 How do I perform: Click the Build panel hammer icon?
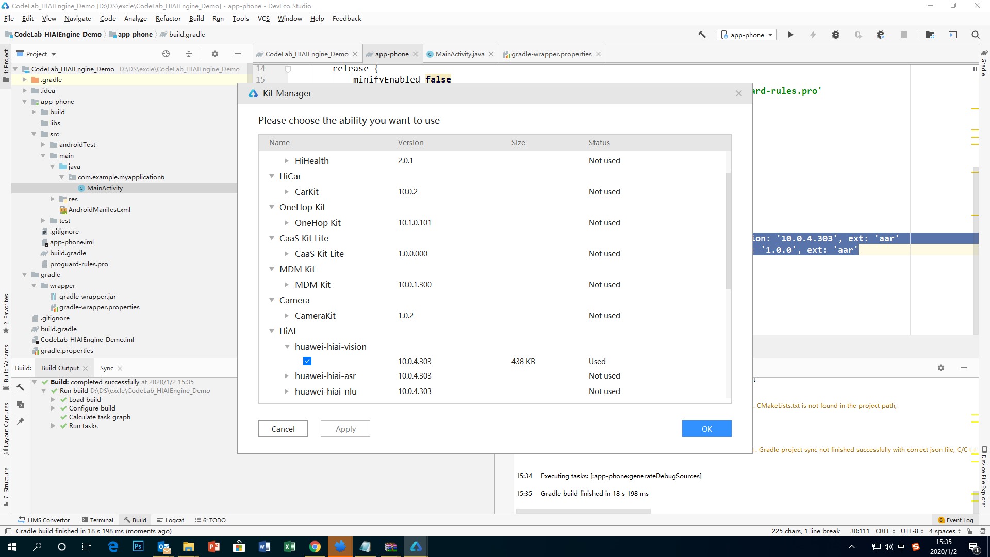(21, 387)
